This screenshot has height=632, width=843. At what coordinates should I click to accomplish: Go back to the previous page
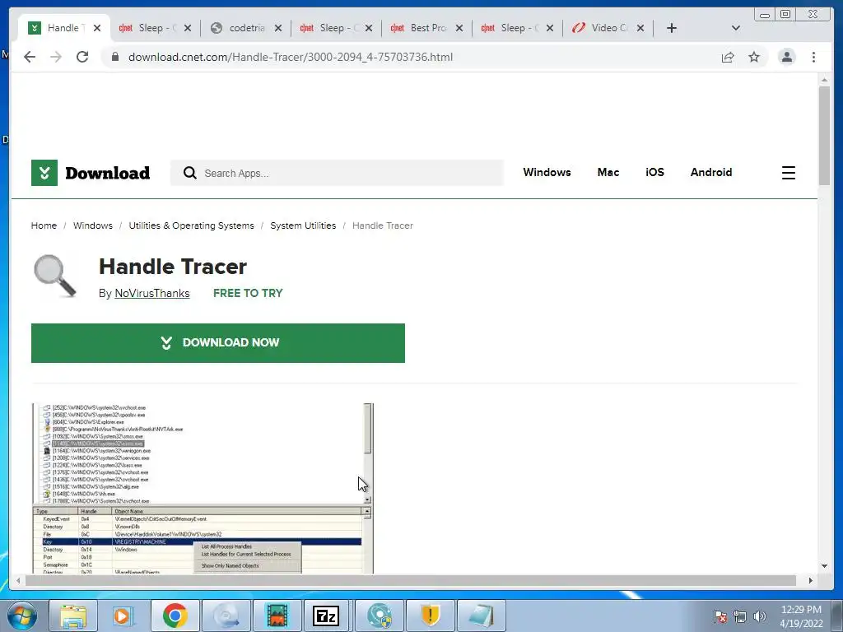[x=30, y=57]
